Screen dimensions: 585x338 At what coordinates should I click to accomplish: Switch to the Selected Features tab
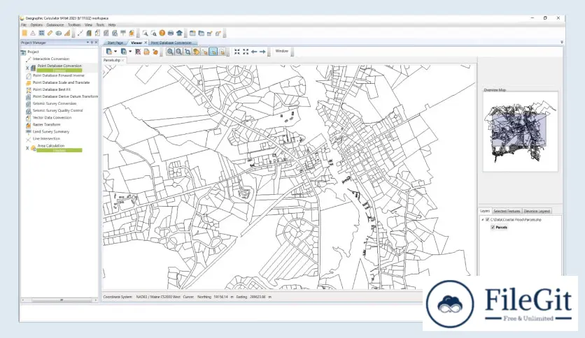point(507,211)
